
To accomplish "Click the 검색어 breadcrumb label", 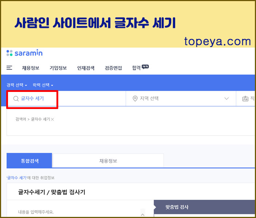I will point(20,119).
